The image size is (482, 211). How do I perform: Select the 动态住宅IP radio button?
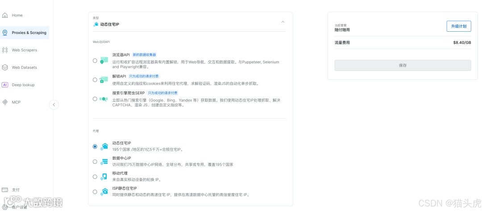pos(95,146)
